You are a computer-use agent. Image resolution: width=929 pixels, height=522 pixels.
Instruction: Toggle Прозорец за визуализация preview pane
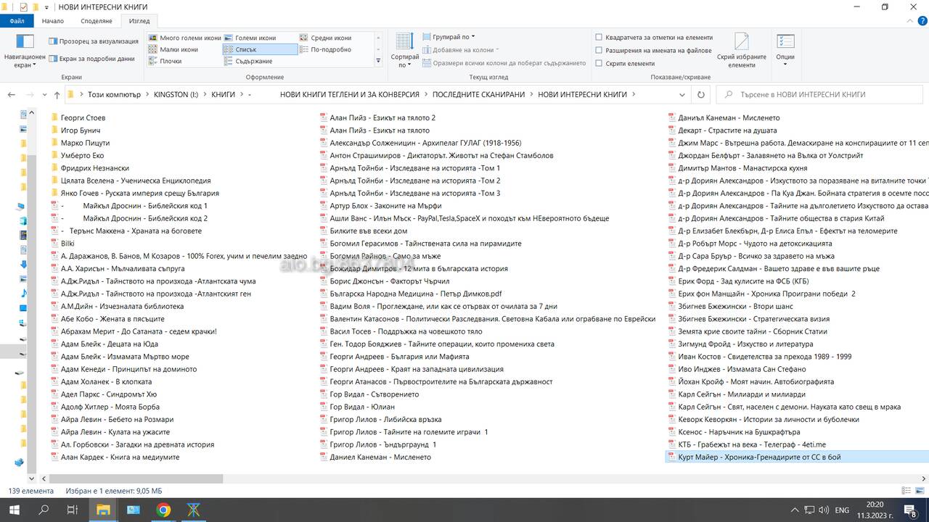click(93, 41)
